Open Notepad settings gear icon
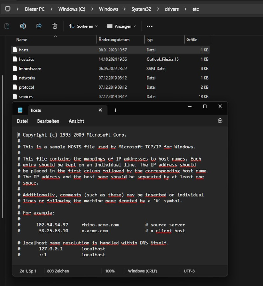Screen dimensions: 263x286 point(220,121)
